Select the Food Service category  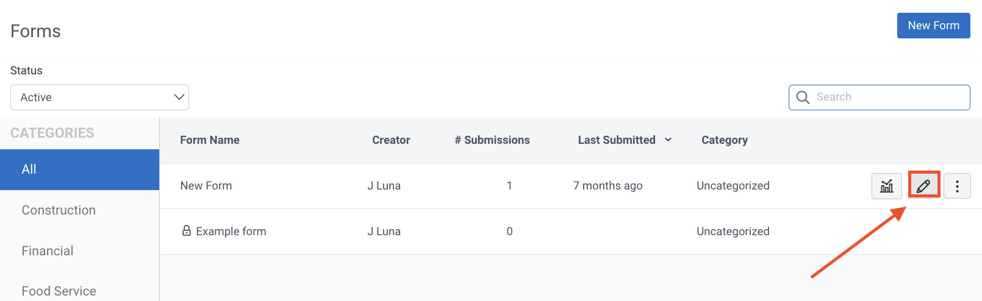pos(59,291)
